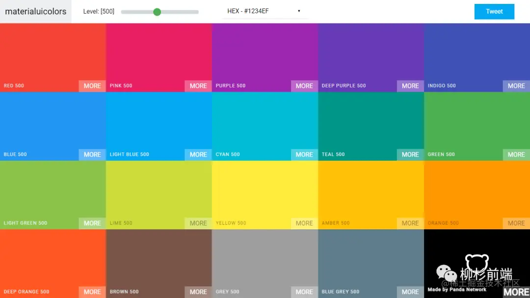Click the Level: [500] label
530x298 pixels.
pyautogui.click(x=99, y=11)
